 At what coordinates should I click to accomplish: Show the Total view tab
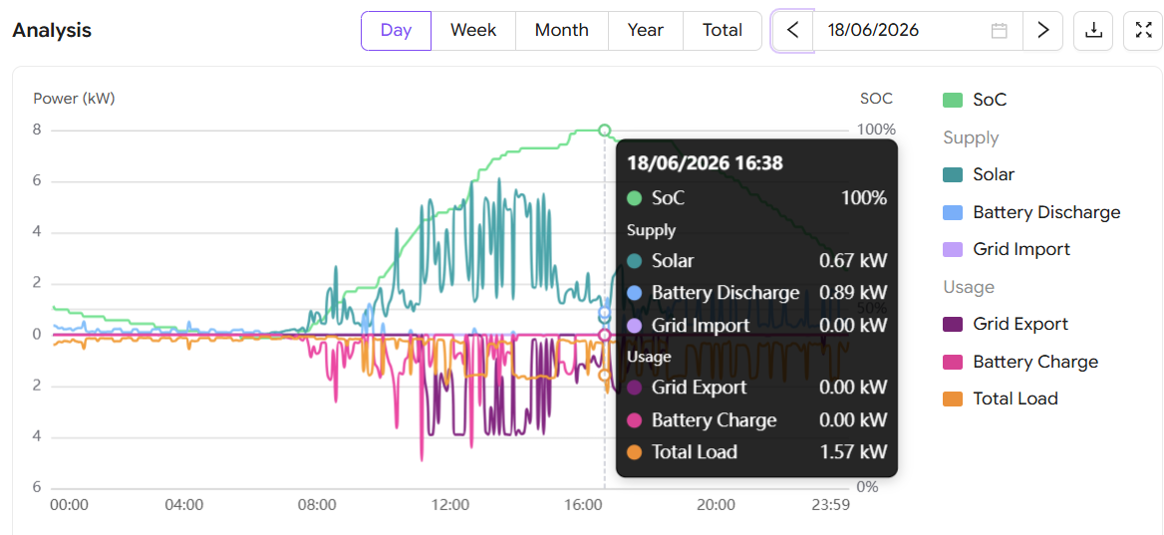723,31
